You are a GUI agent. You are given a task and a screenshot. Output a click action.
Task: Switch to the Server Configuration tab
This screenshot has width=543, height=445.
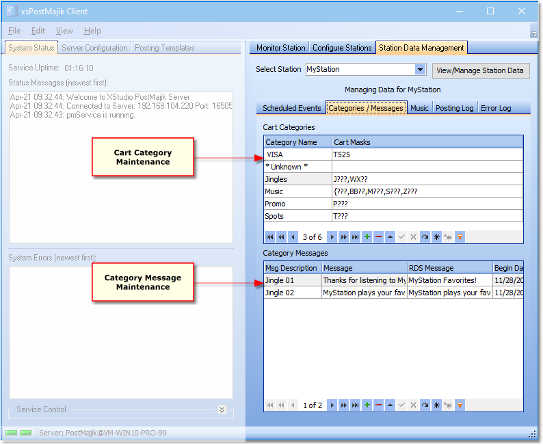point(94,48)
